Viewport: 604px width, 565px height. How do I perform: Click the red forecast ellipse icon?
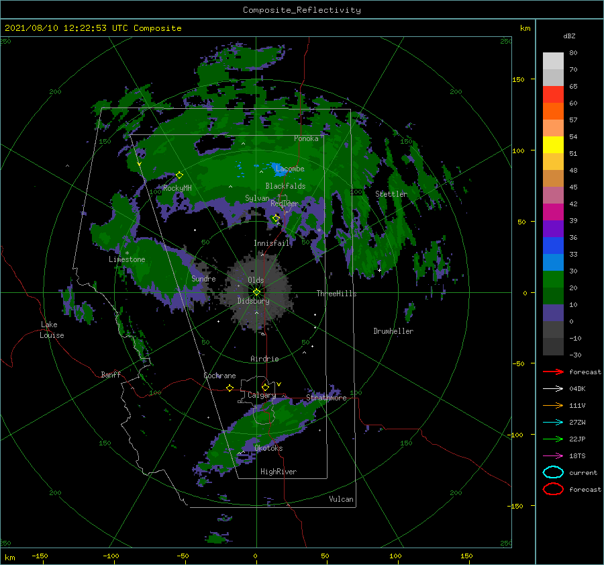tap(553, 489)
